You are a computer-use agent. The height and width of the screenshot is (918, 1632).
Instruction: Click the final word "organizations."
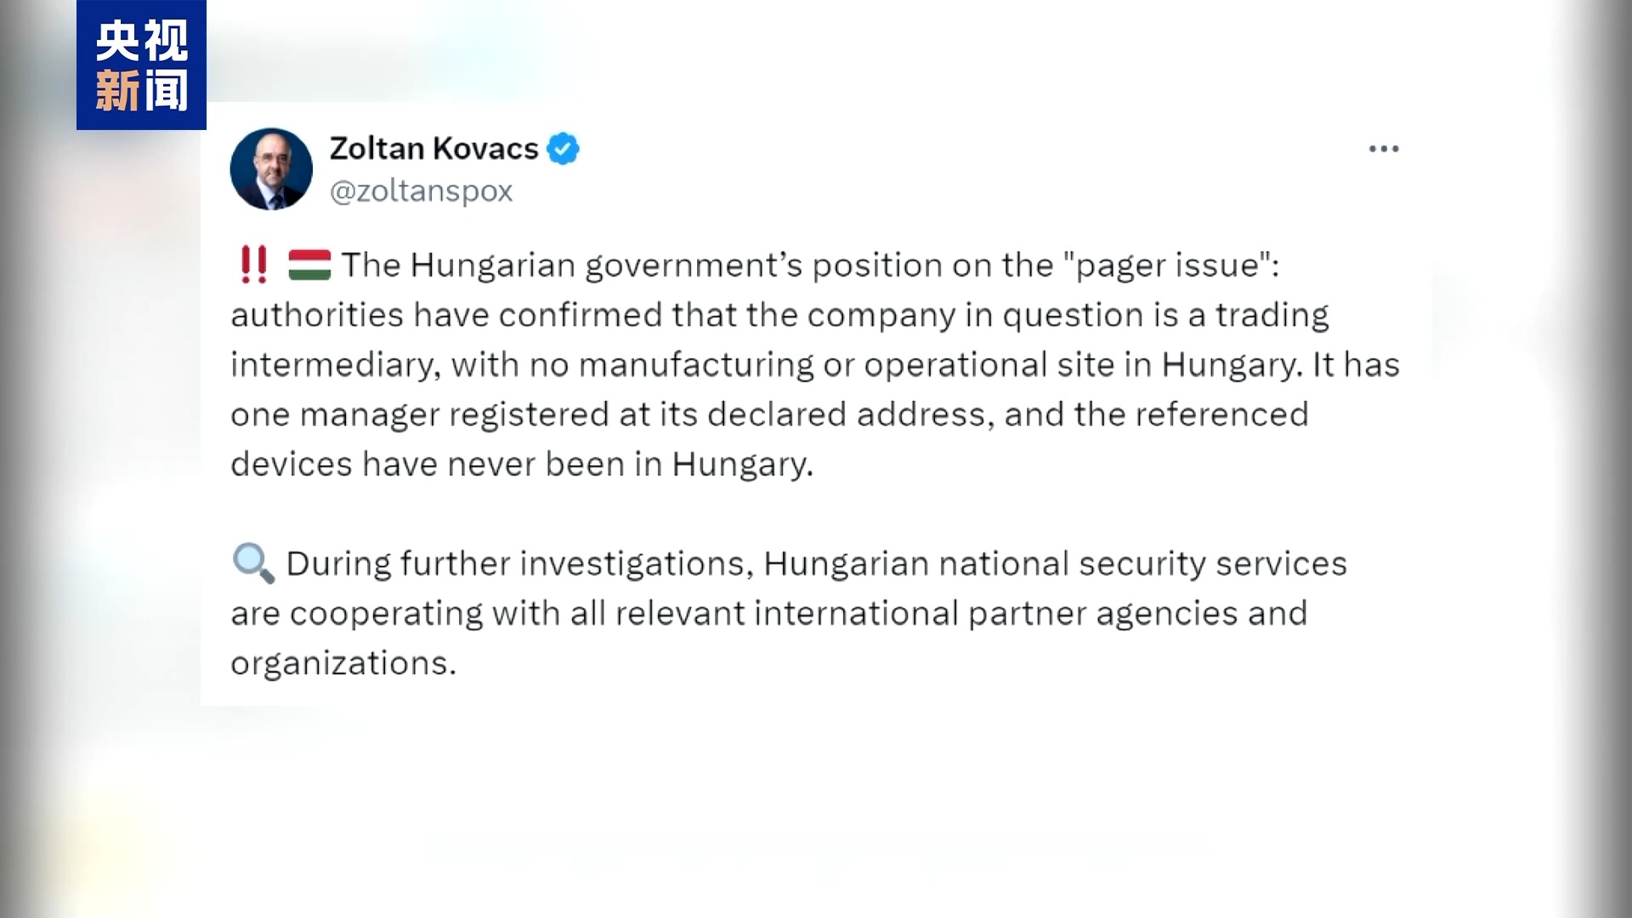(343, 663)
